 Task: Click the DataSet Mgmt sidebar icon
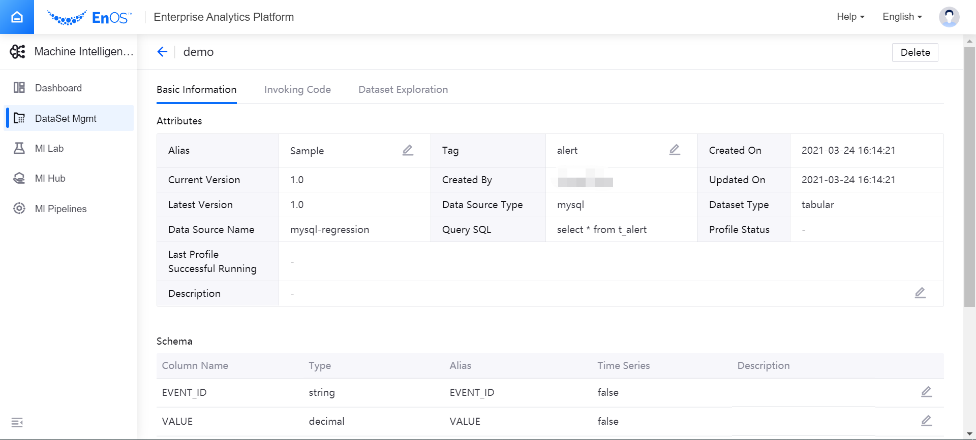(19, 118)
